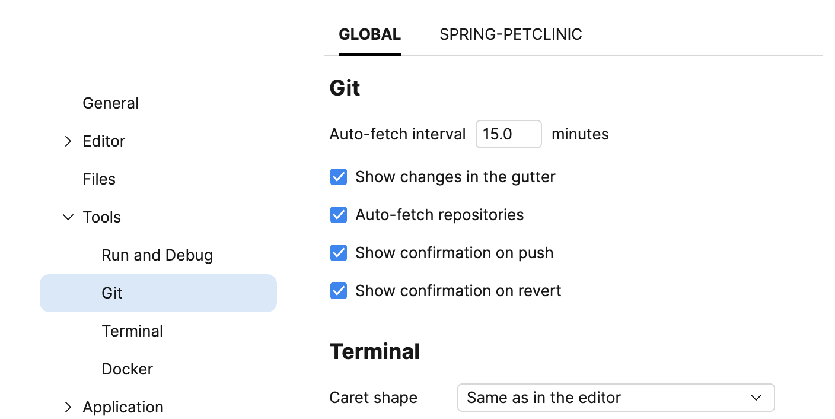Image resolution: width=835 pixels, height=419 pixels.
Task: Open the General settings page
Action: pos(110,103)
